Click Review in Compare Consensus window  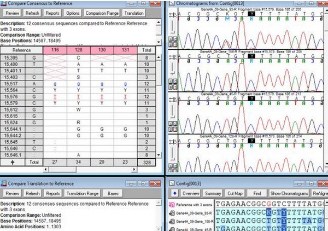(12, 13)
